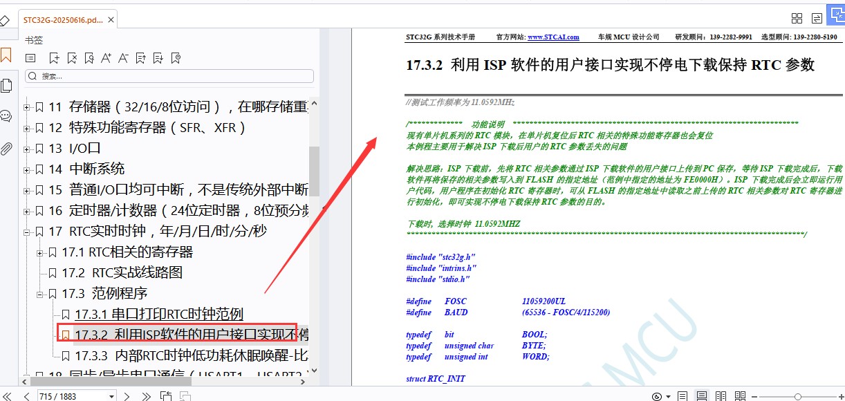Select bookmark 17.3 范例程序

104,294
